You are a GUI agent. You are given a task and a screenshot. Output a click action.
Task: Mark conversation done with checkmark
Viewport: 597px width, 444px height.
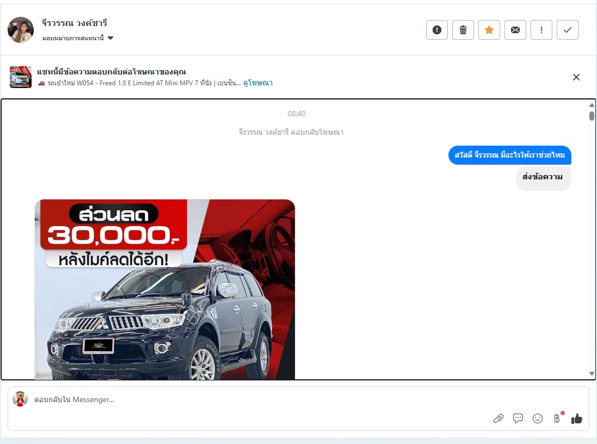[567, 30]
